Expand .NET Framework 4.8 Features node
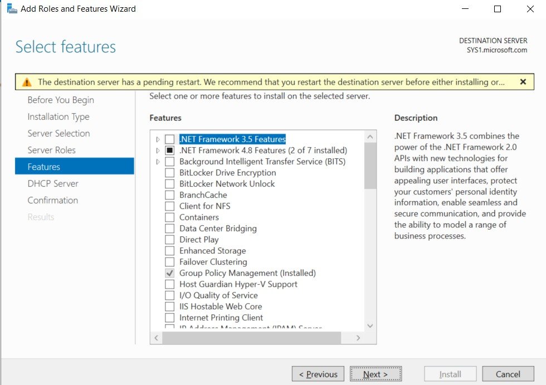 tap(158, 150)
